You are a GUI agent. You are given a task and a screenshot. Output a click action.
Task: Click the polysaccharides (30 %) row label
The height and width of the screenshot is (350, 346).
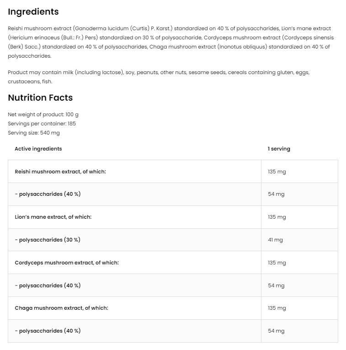[48, 240]
